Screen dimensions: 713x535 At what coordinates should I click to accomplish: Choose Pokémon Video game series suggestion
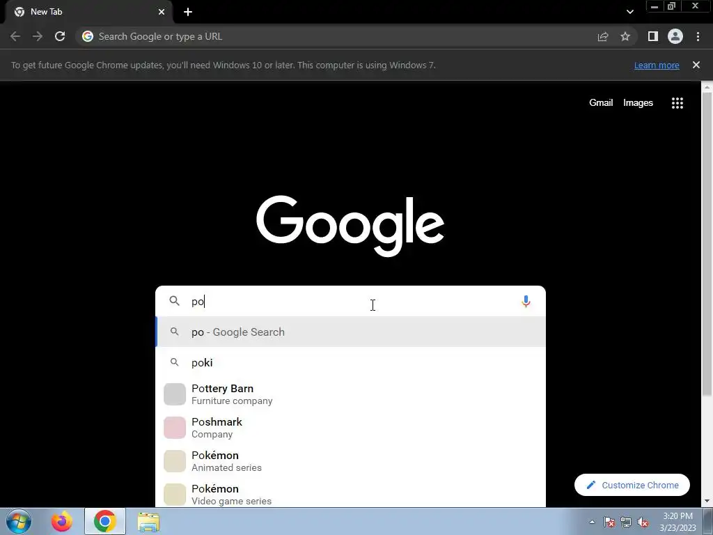350,494
